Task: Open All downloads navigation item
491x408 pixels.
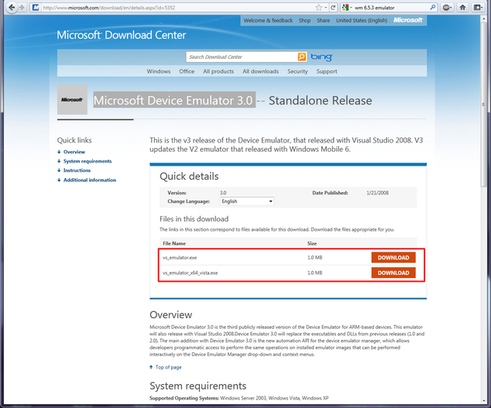Action: coord(260,71)
